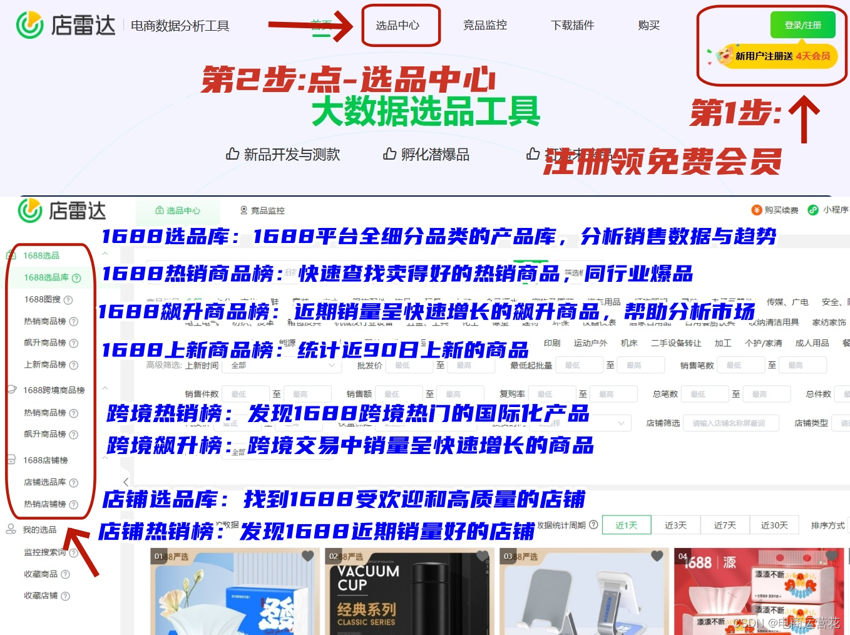
Task: Click help icon beside 热销店铺榜
Action: click(73, 505)
